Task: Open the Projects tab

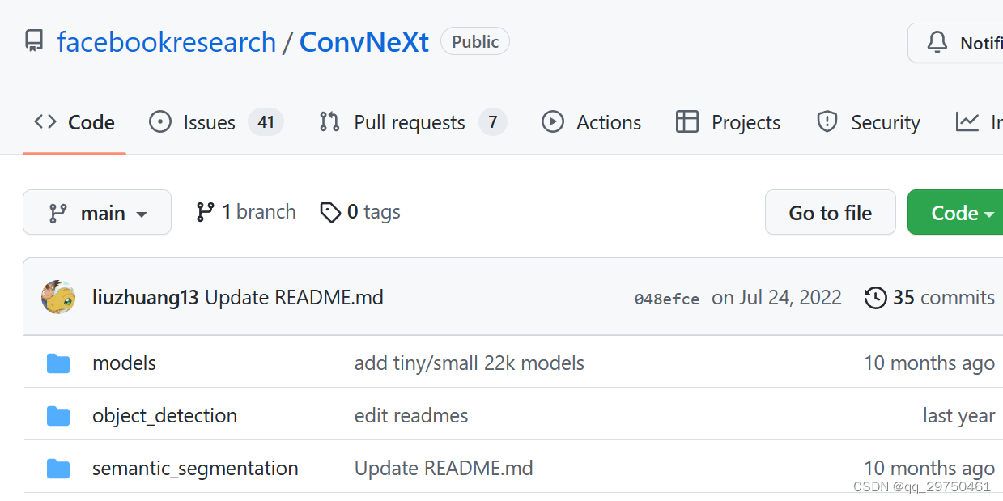Action: [728, 122]
